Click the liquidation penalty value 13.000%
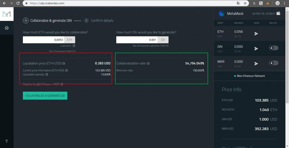 (x=106, y=75)
